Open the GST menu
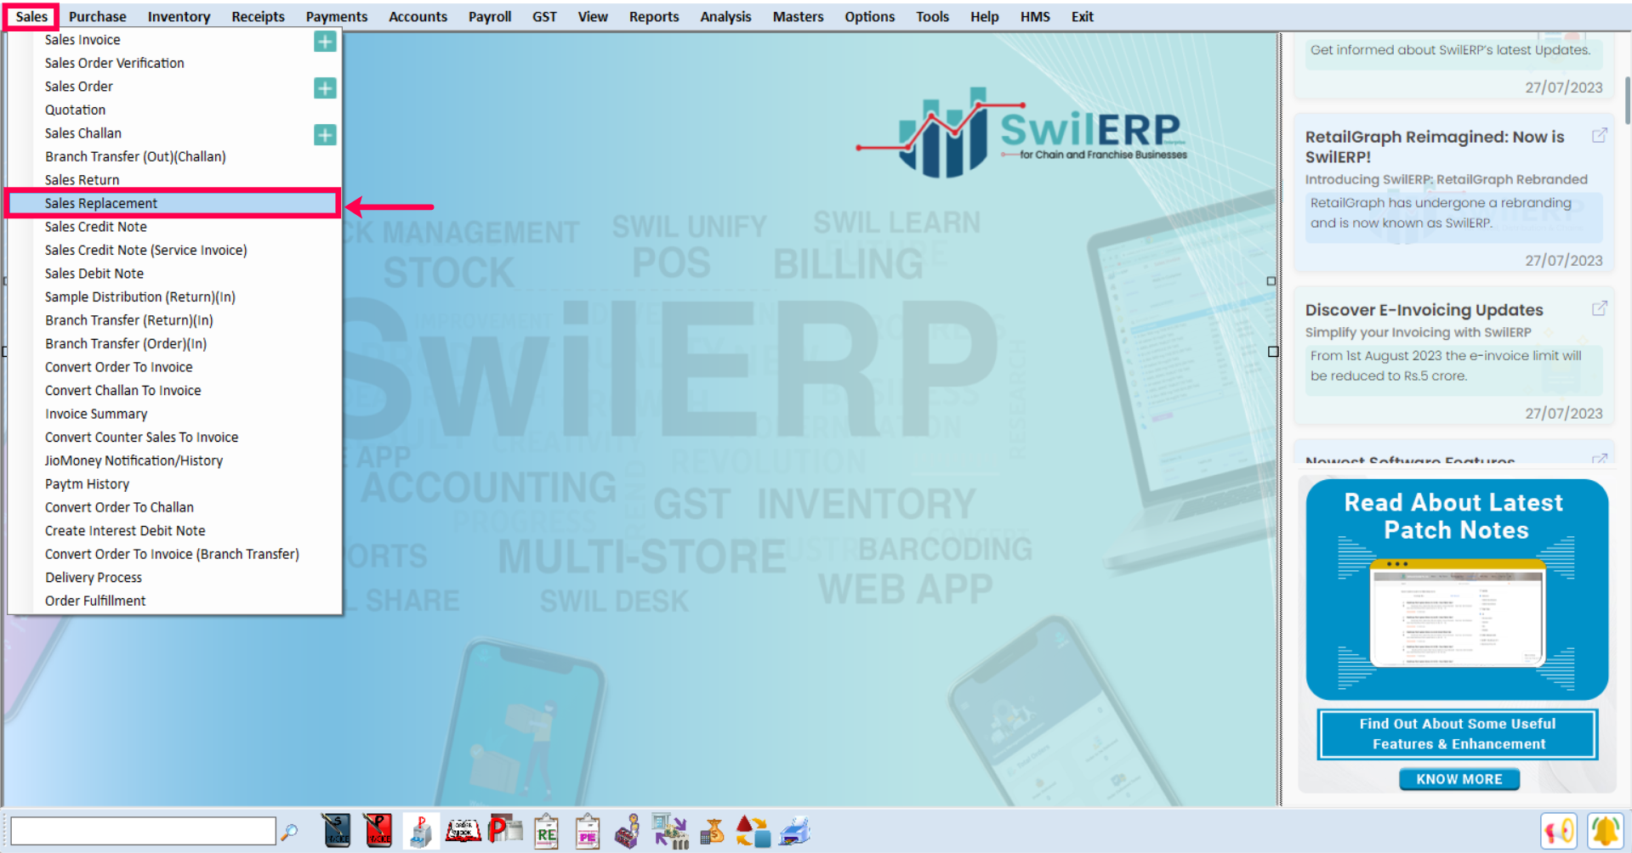 click(544, 16)
